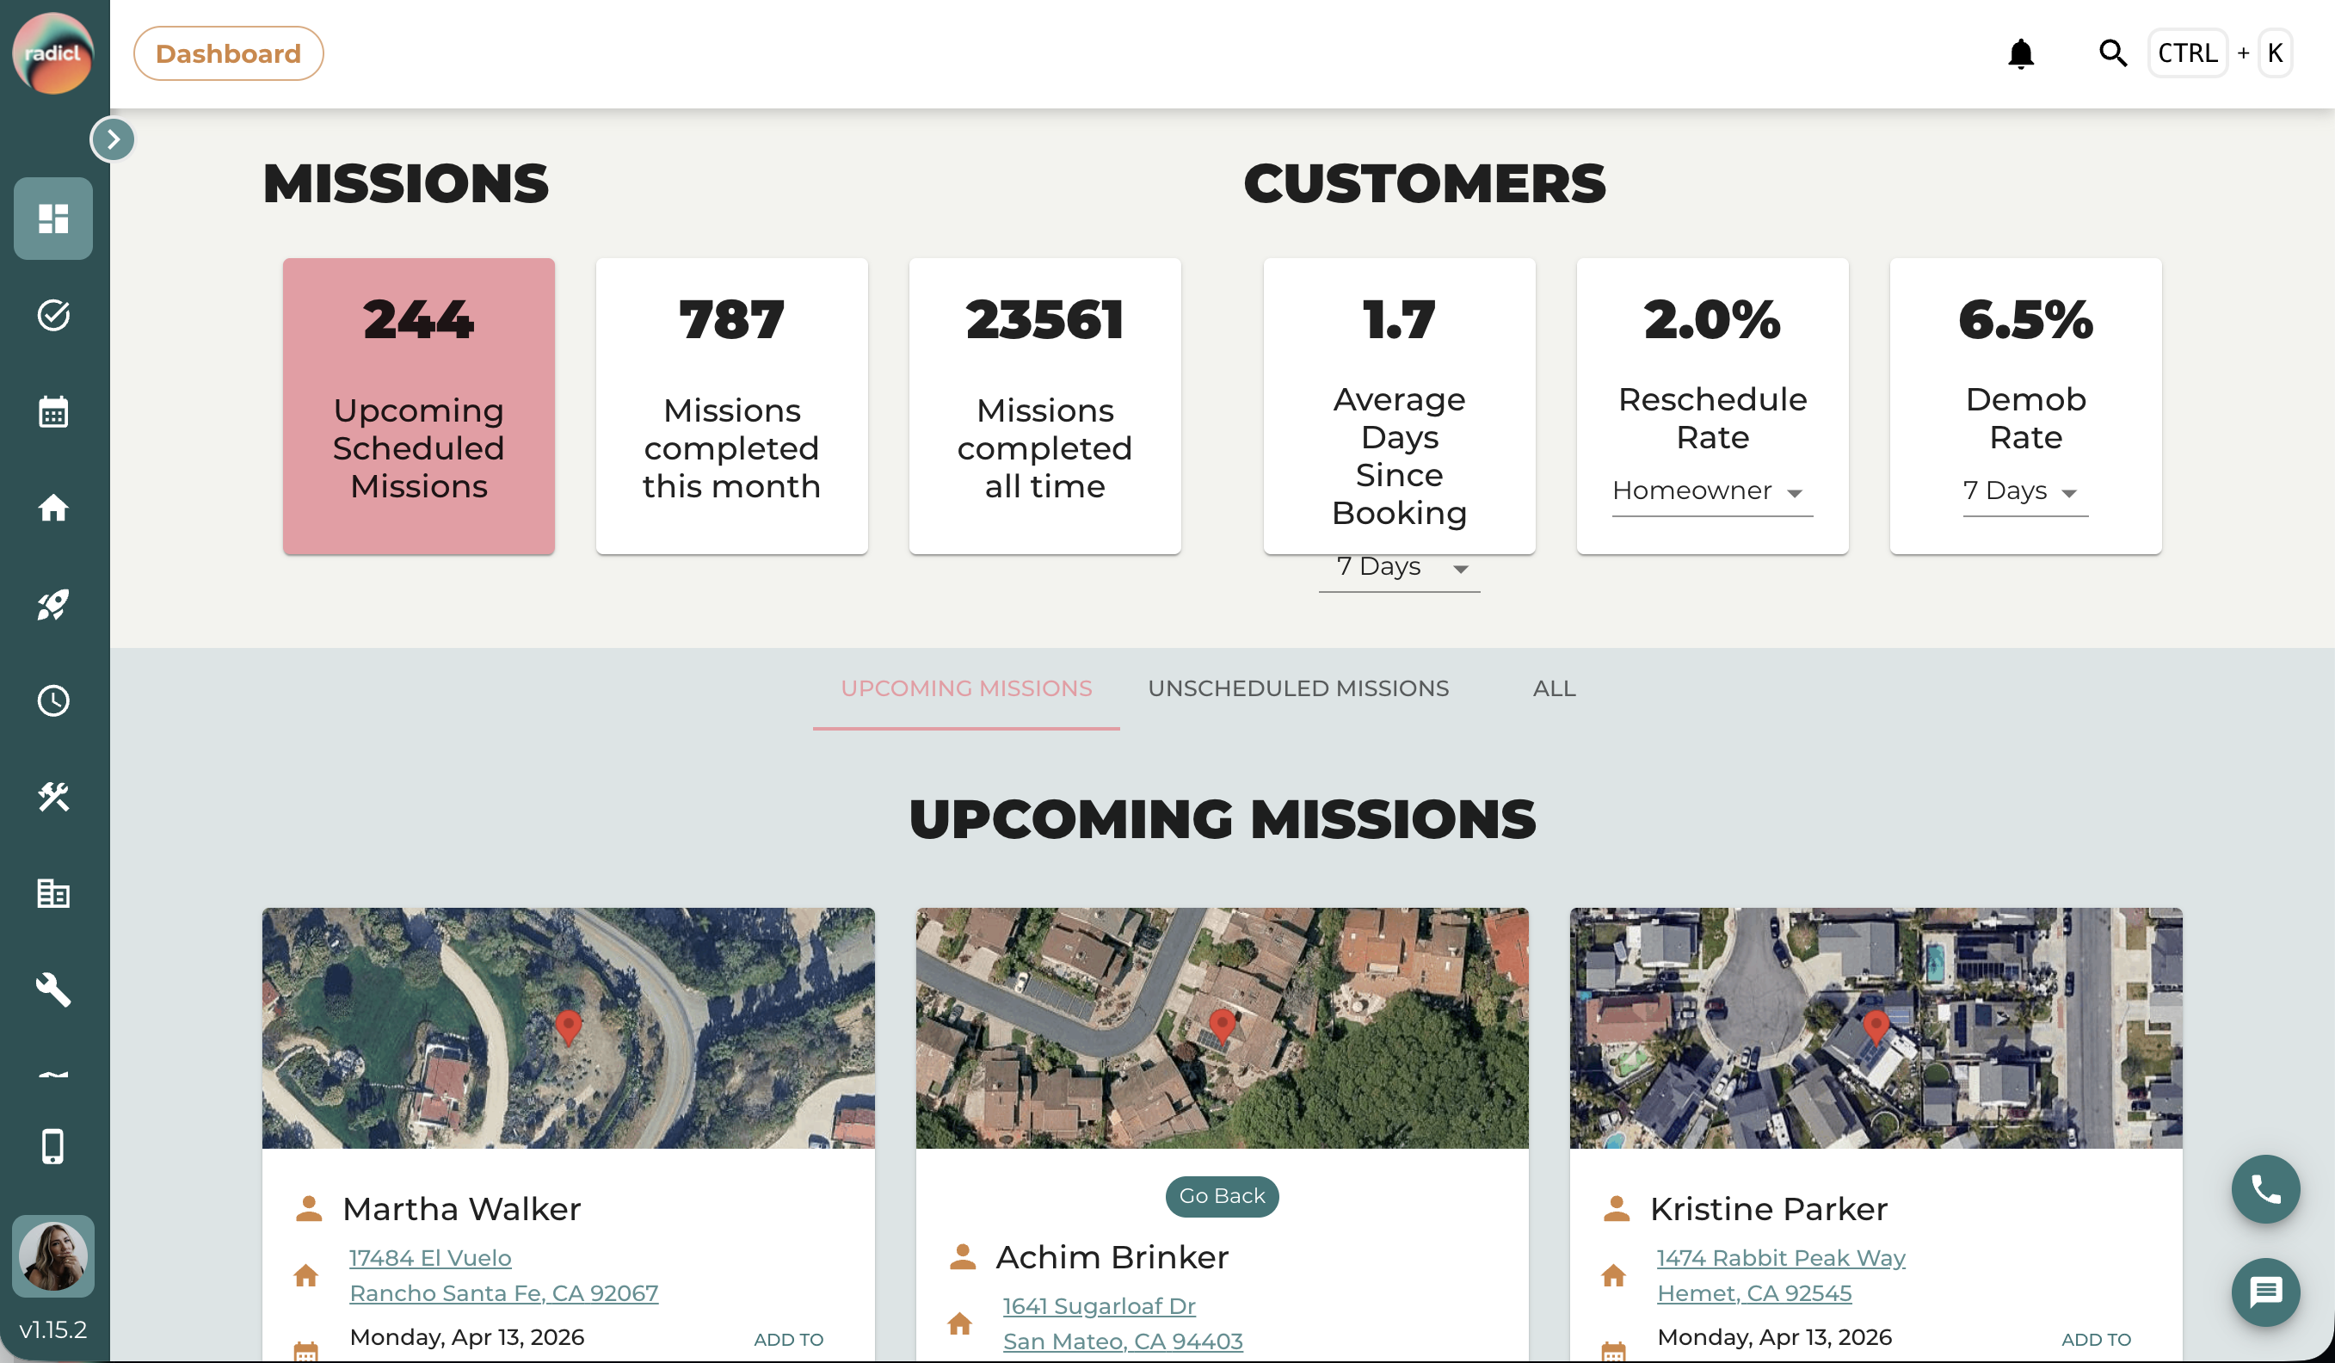
Task: Open the rocket missions icon in the sidebar
Action: 52,604
